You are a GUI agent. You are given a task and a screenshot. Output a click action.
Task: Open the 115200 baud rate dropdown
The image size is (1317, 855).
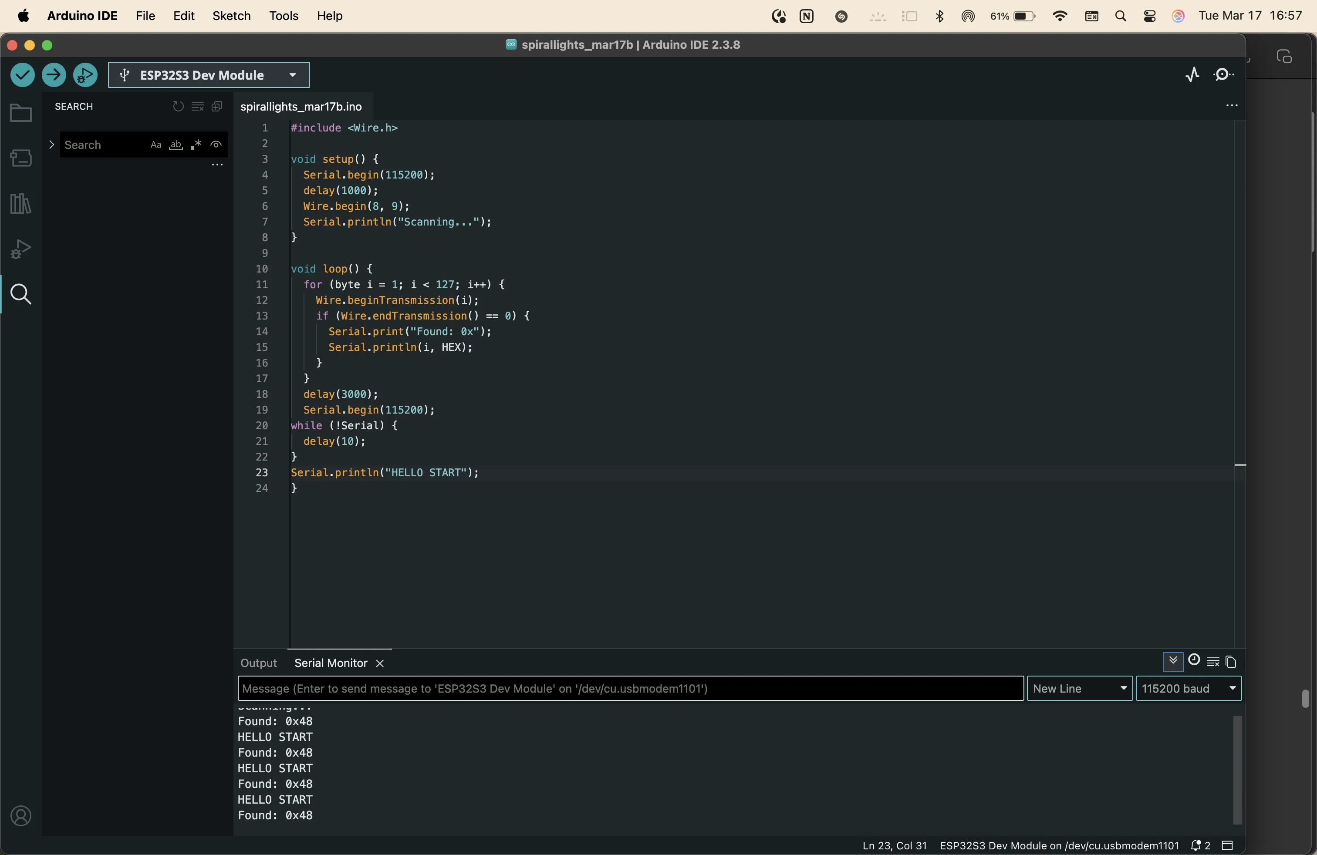1189,689
